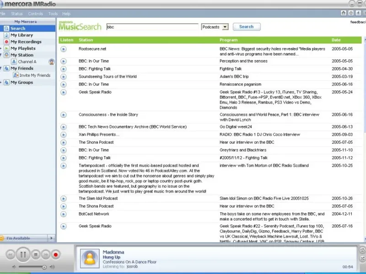This screenshot has height=274, width=366.
Task: Expand the My Playlists tree node
Action: point(1,48)
